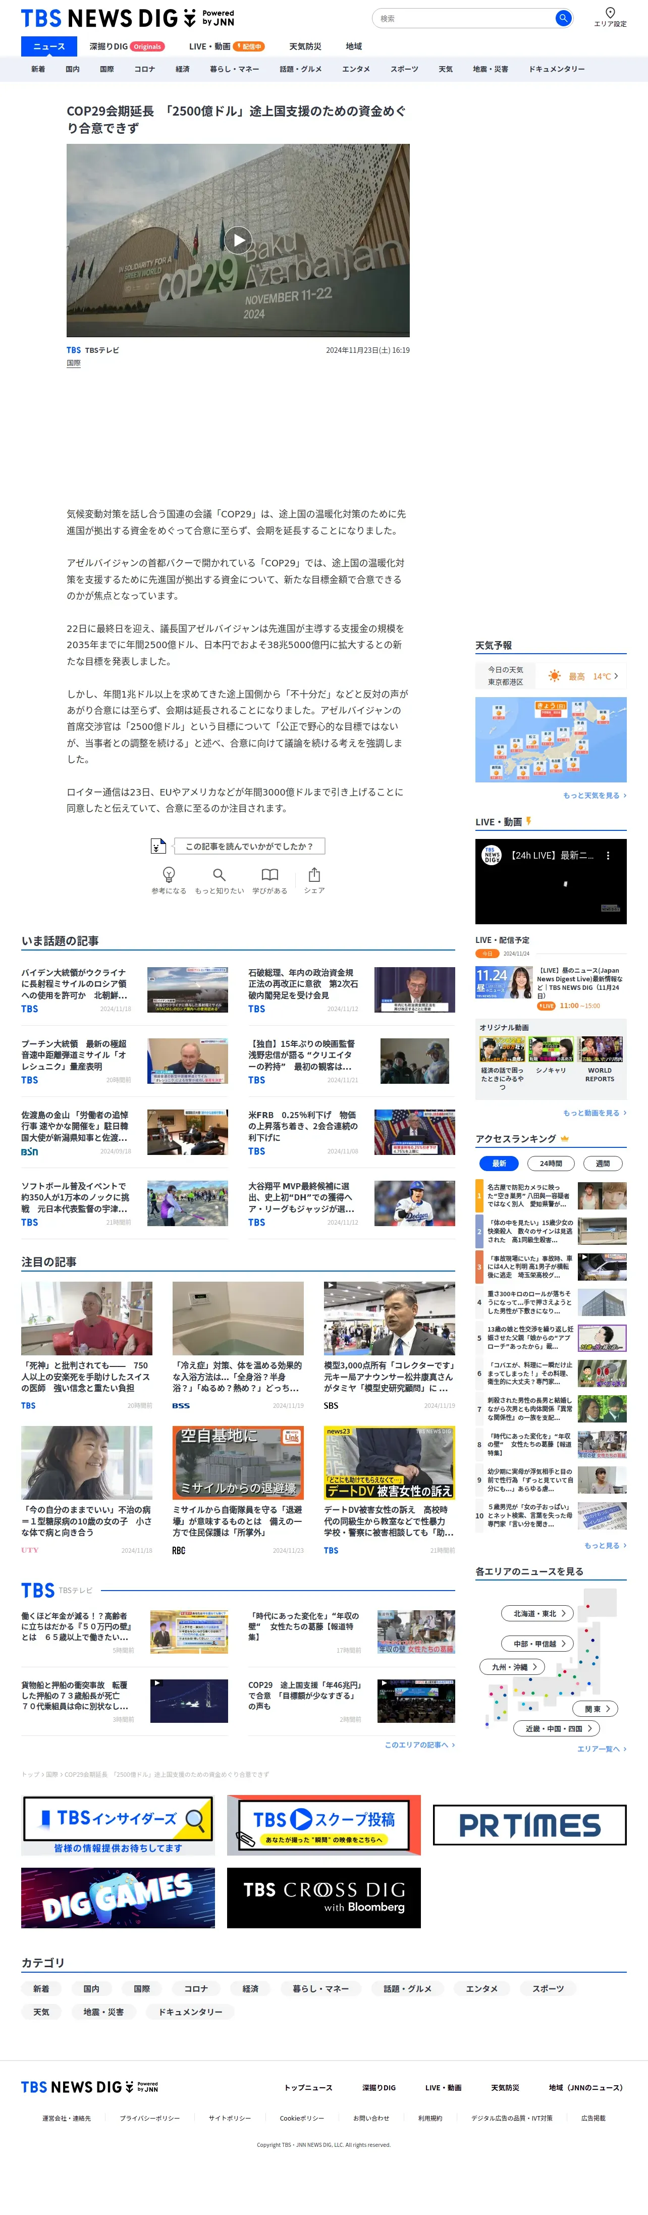
Task: Click 'もっと天気を見る' link
Action: [595, 796]
